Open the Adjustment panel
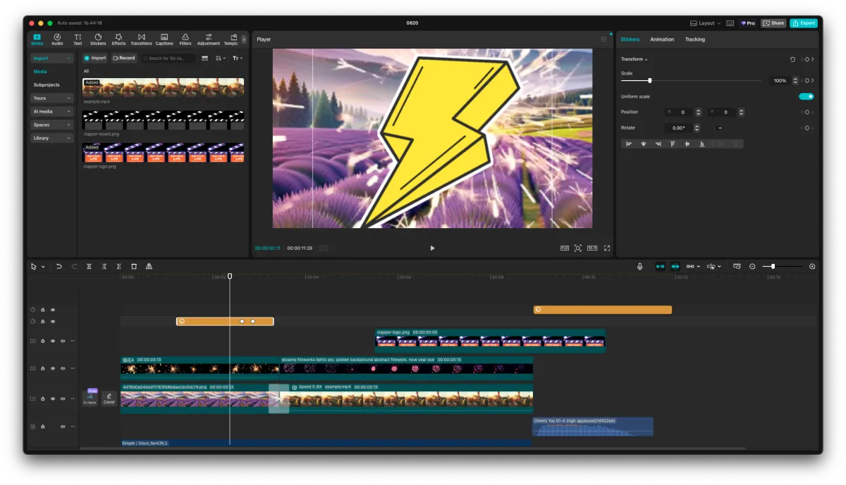Screen dimensions: 846x485 [209, 39]
